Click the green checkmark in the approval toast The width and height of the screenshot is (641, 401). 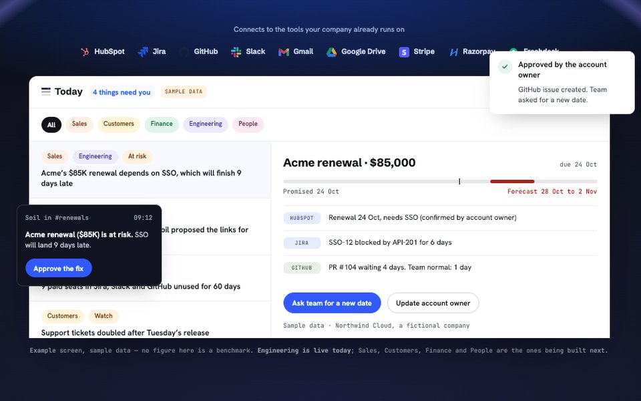tap(505, 66)
